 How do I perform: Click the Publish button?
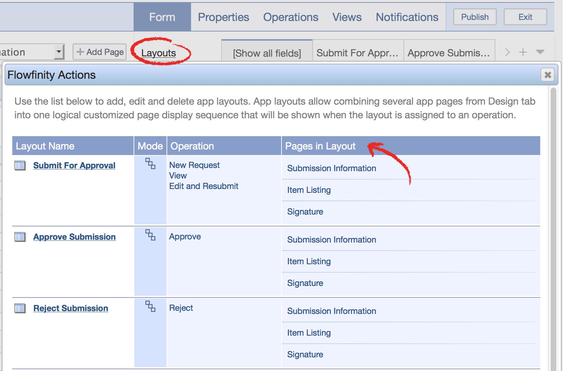475,17
